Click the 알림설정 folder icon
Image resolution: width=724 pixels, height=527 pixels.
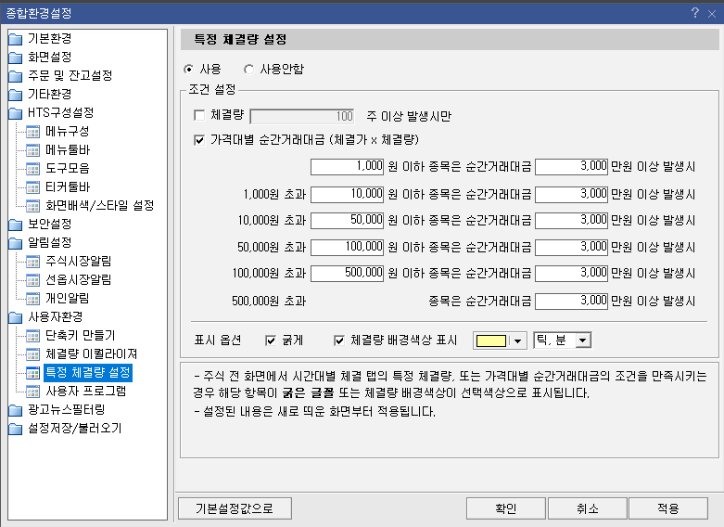pyautogui.click(x=15, y=243)
